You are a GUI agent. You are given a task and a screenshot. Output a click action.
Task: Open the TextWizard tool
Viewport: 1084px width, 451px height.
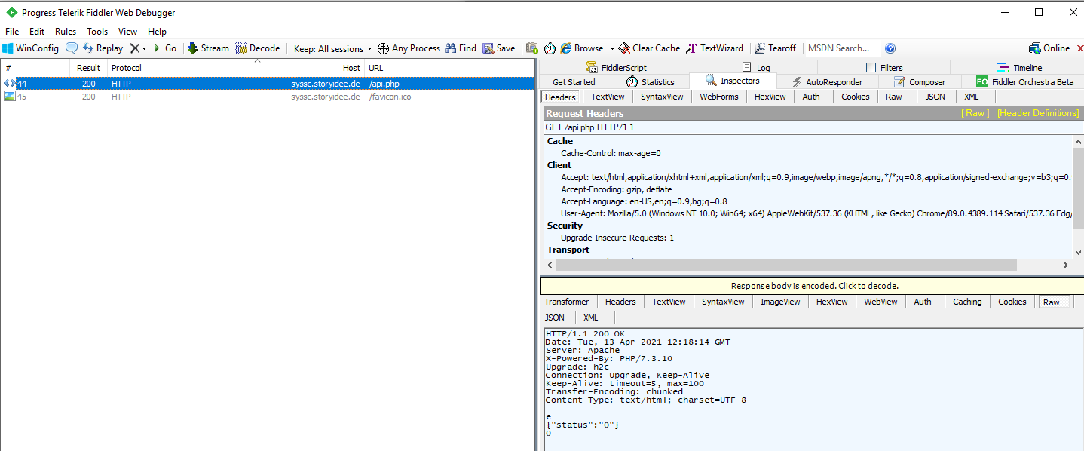pos(714,48)
